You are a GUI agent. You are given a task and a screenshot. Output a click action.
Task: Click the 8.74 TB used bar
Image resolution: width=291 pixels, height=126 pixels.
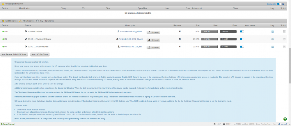point(210,31)
